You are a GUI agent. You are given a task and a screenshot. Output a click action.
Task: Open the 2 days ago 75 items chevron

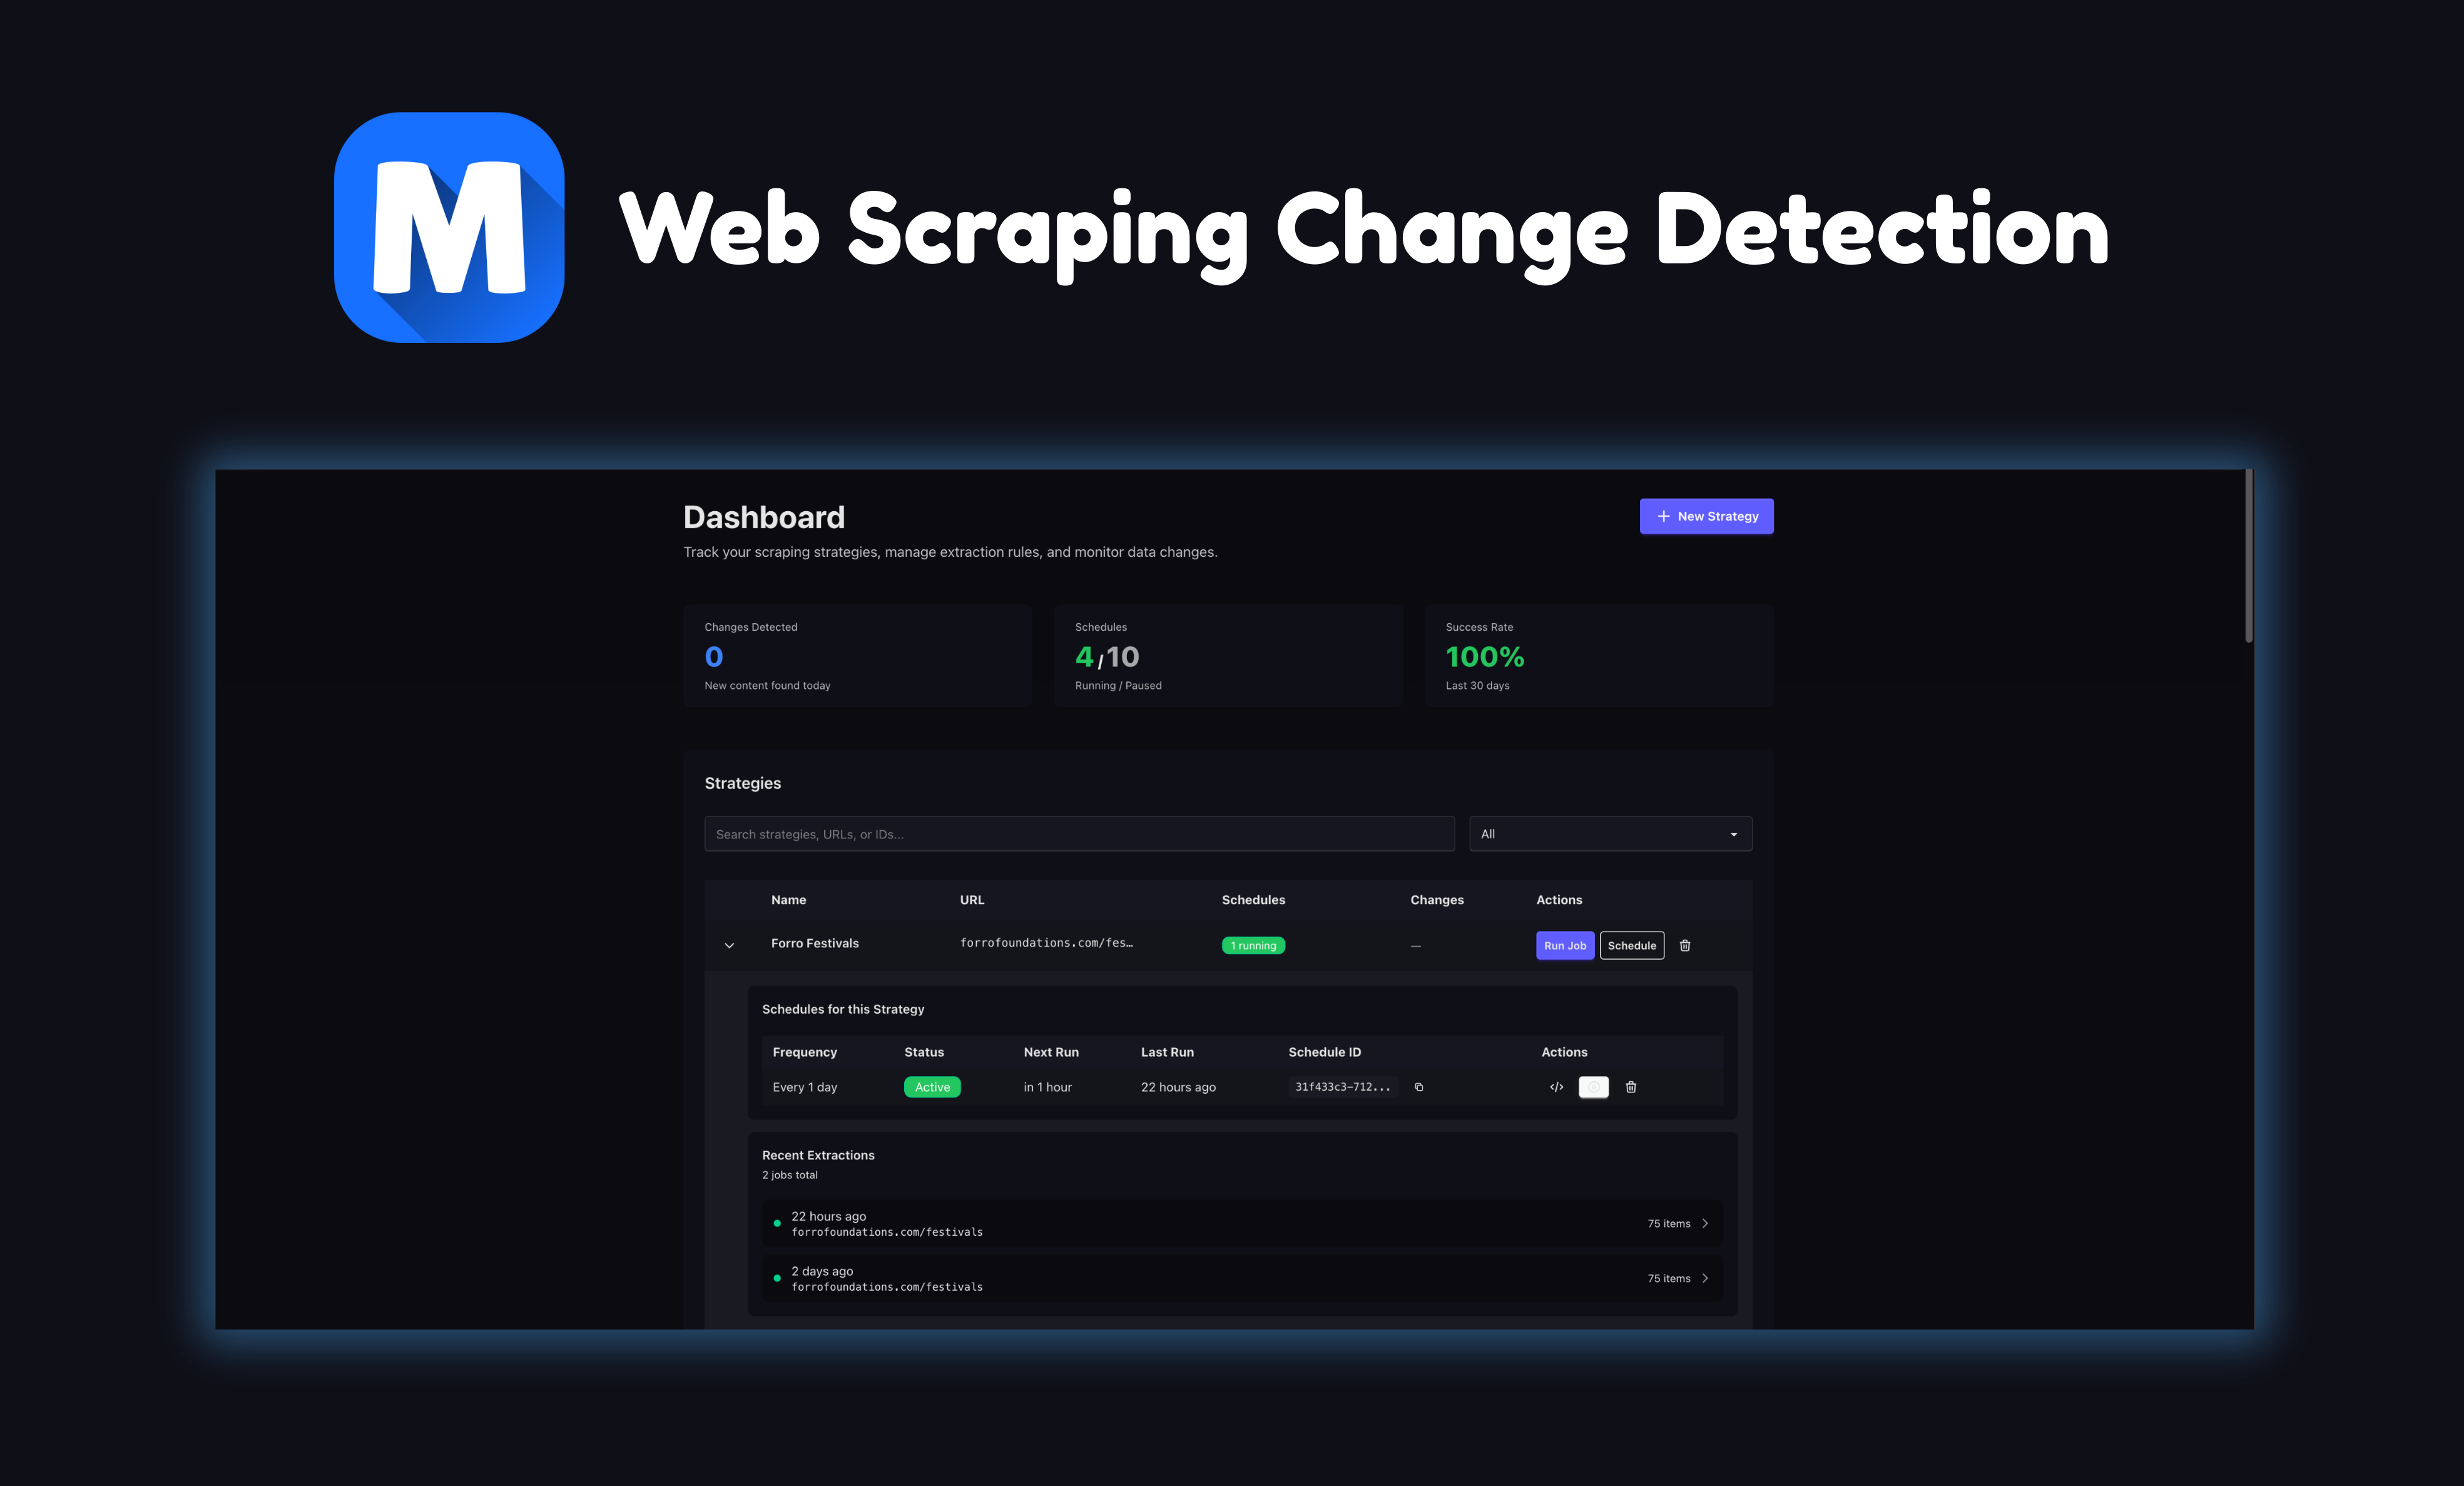[1705, 1278]
